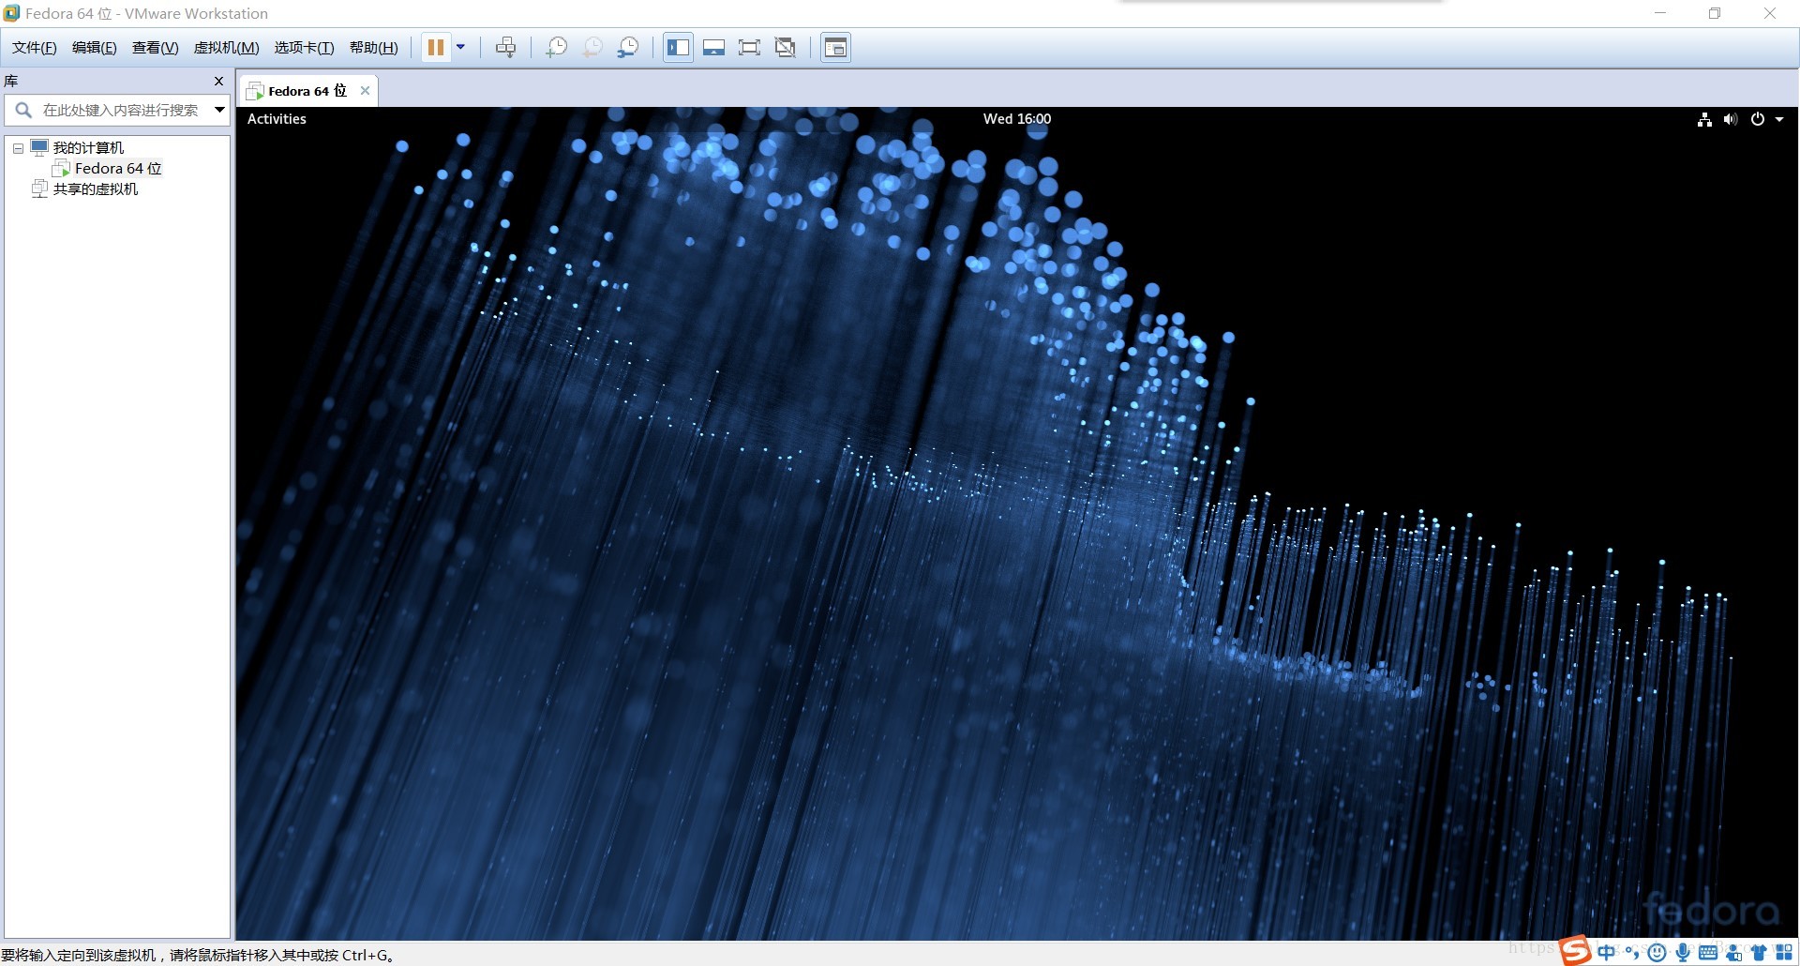Viewport: 1800px width, 966px height.
Task: Toggle the thumbnail bar view
Action: pyautogui.click(x=713, y=47)
